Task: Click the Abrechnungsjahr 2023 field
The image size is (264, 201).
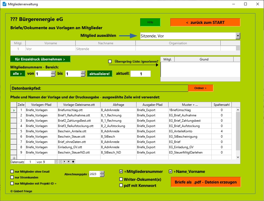Action: (94, 174)
